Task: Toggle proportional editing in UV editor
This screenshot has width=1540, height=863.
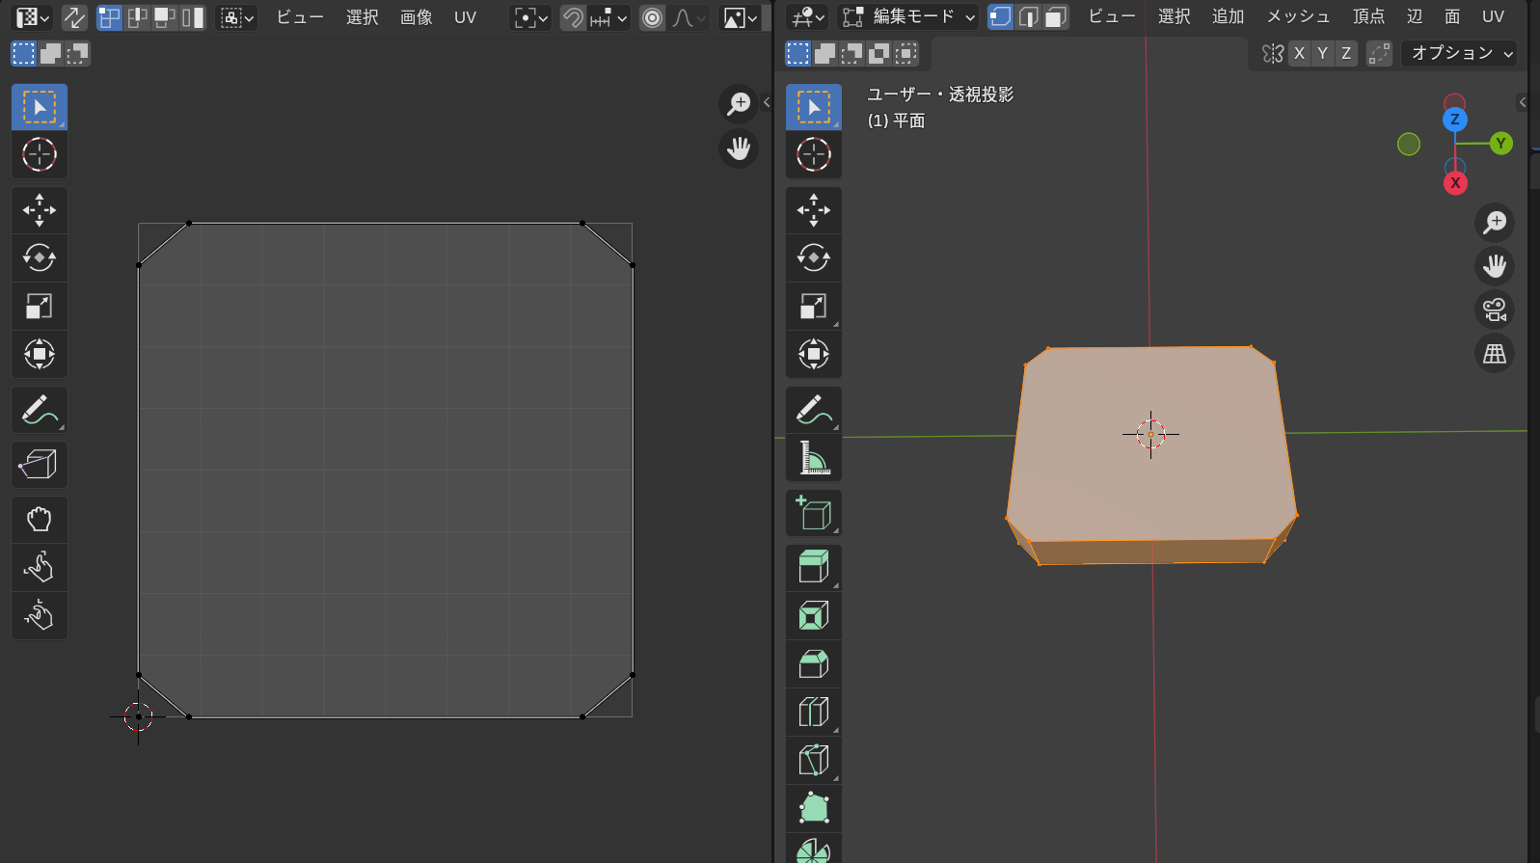Action: (653, 17)
